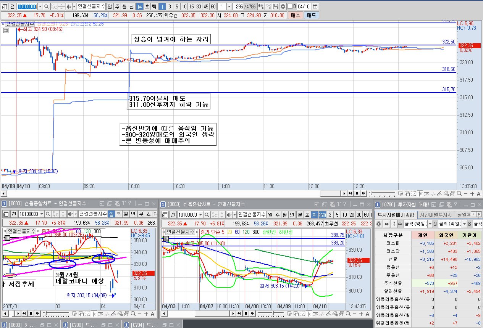483x328 pixels.
Task: Select the 1-minute interval button in top toolbar
Action: pyautogui.click(x=162, y=6)
